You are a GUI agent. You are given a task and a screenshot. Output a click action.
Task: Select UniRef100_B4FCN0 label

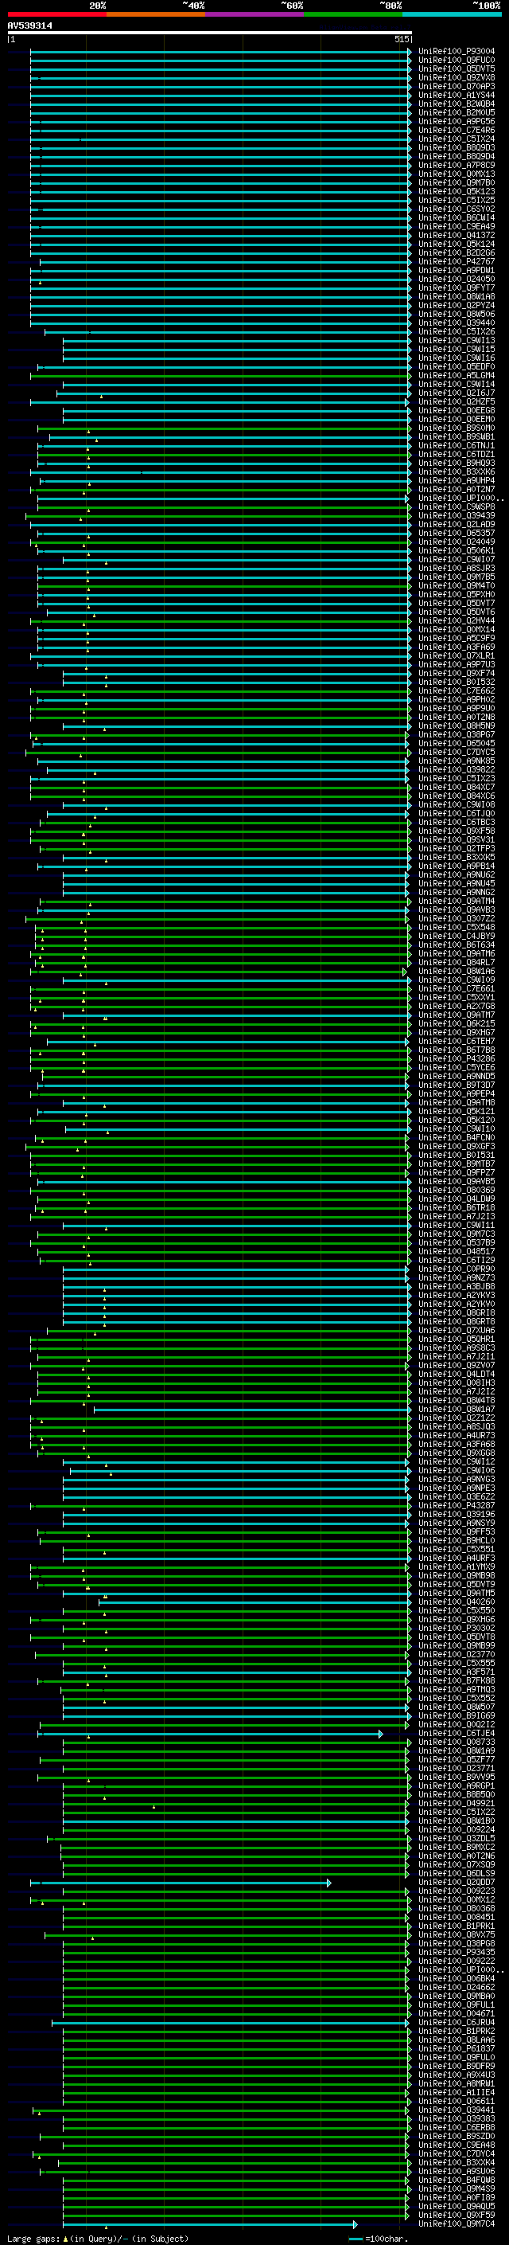pos(457,1138)
